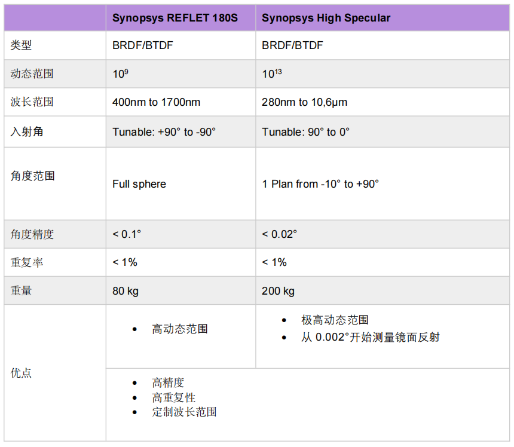Click the < 0.02° precision value

click(x=279, y=234)
